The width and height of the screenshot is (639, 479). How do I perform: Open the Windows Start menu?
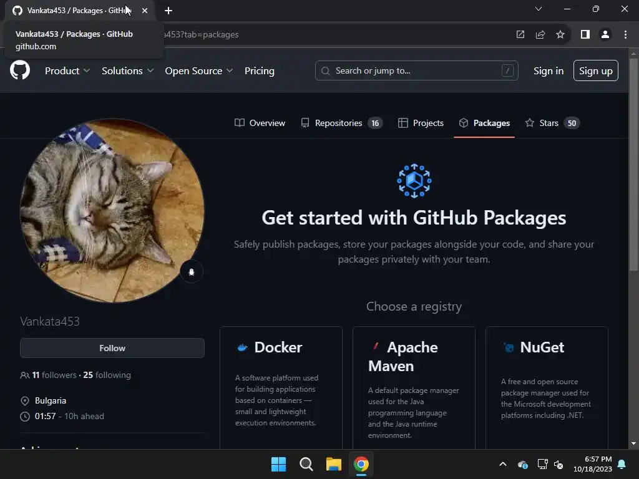pyautogui.click(x=279, y=464)
